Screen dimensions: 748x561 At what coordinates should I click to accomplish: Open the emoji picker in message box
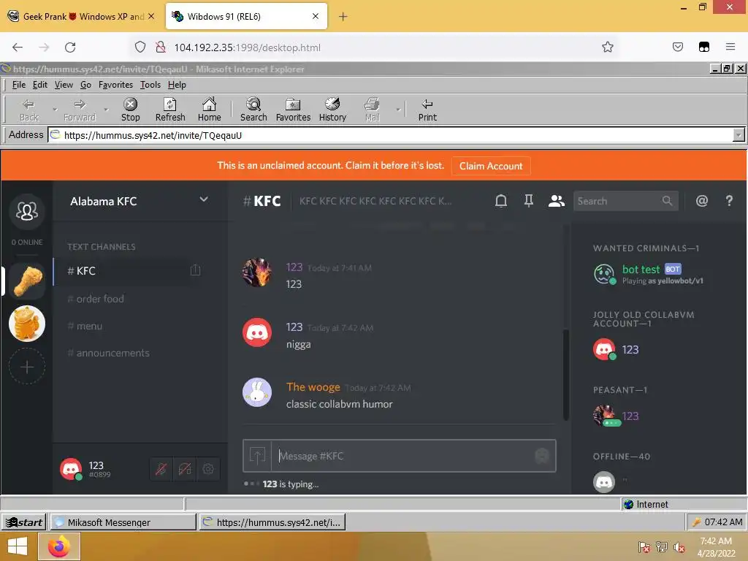(x=541, y=456)
